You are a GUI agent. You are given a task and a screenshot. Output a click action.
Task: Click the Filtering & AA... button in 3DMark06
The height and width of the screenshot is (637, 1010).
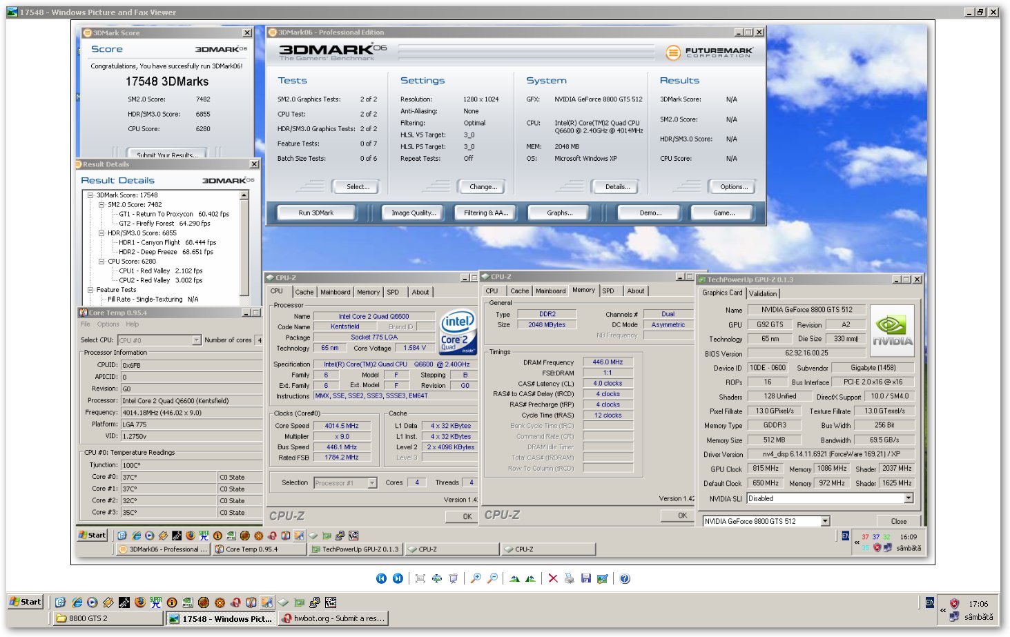point(486,213)
